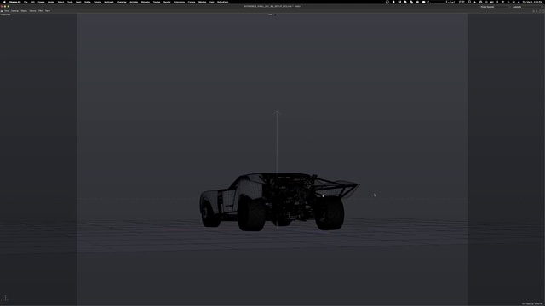Click the Batmobile car model in viewport
545x306 pixels.
[x=279, y=201]
